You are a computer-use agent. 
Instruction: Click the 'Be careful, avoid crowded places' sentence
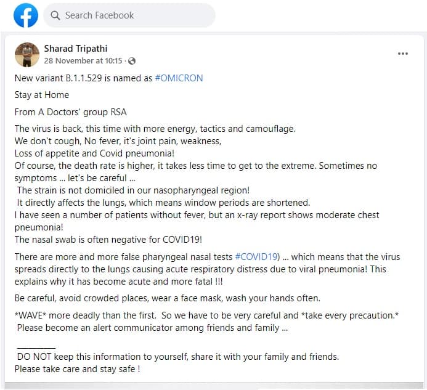pos(168,298)
